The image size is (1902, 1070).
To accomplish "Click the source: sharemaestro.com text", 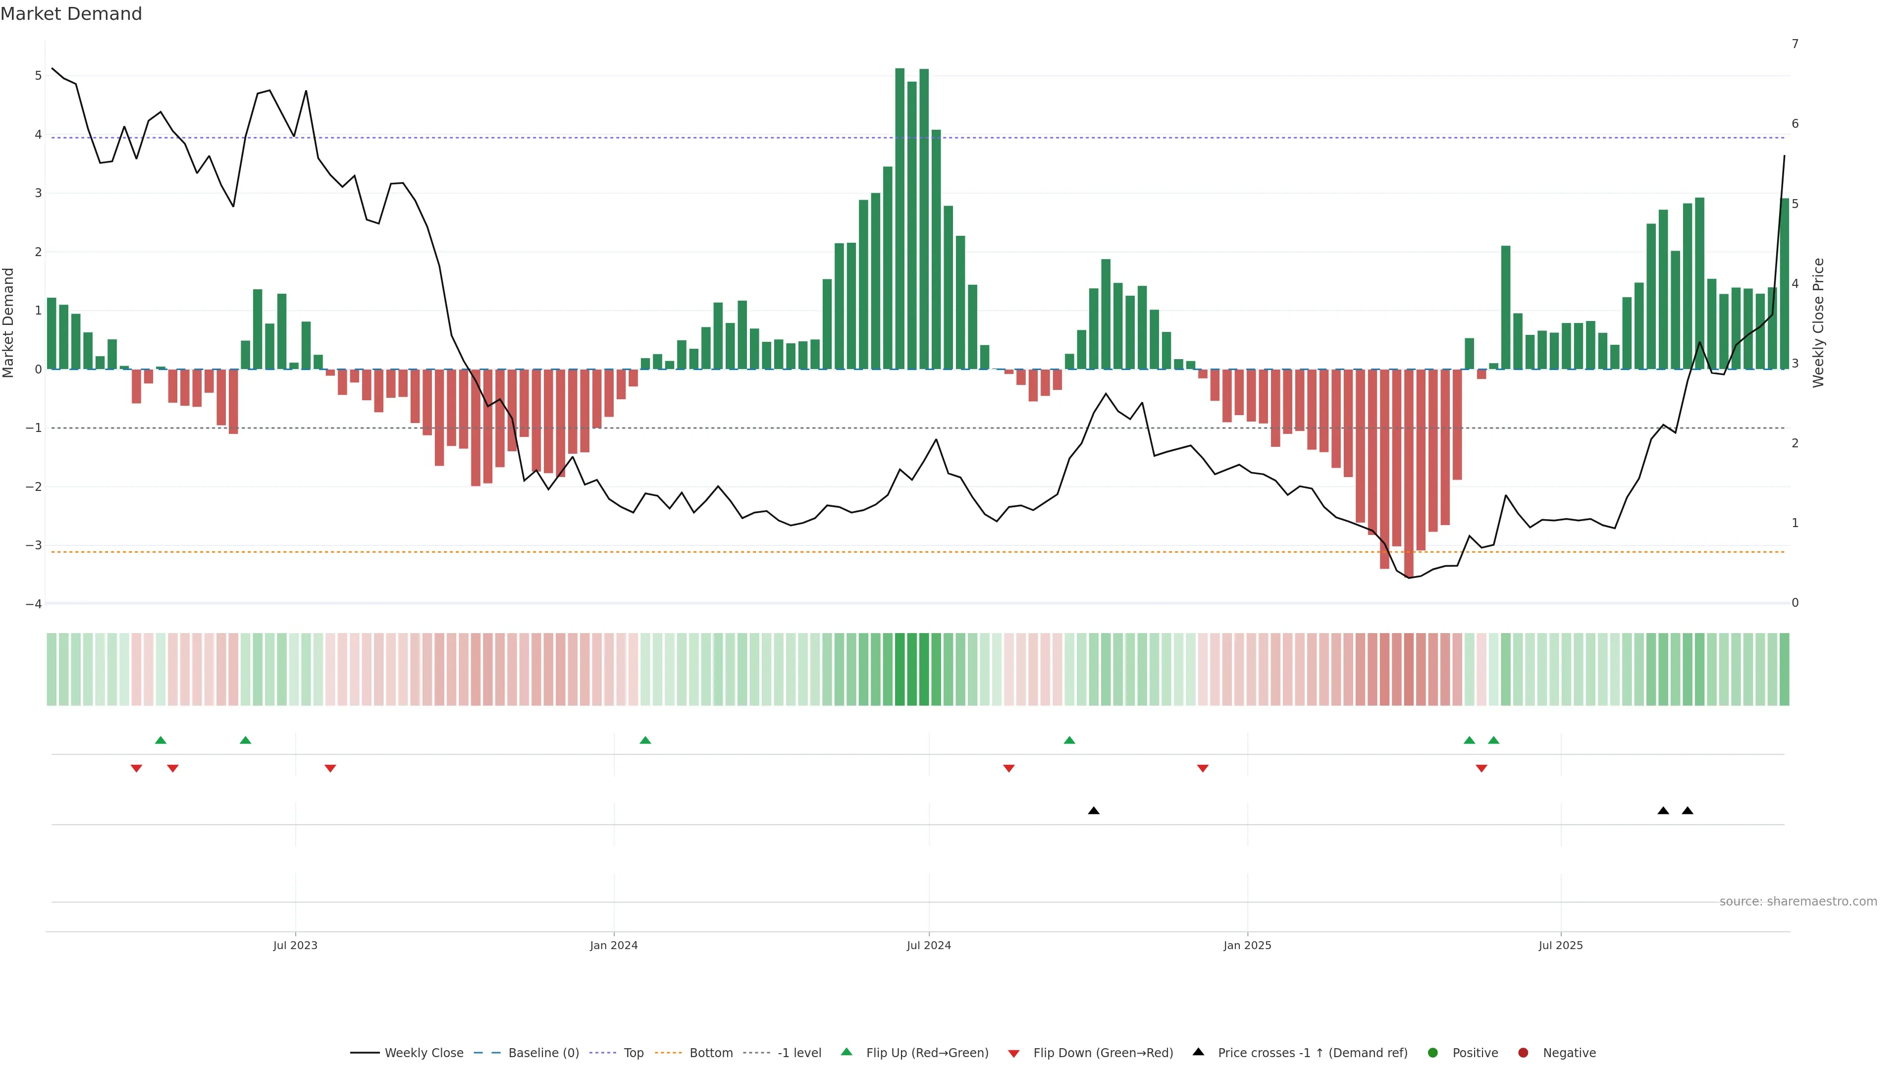I will click(1798, 902).
